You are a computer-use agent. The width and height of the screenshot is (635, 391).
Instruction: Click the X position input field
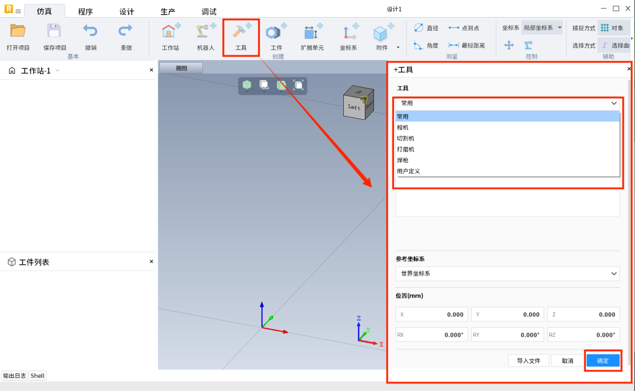tap(432, 315)
